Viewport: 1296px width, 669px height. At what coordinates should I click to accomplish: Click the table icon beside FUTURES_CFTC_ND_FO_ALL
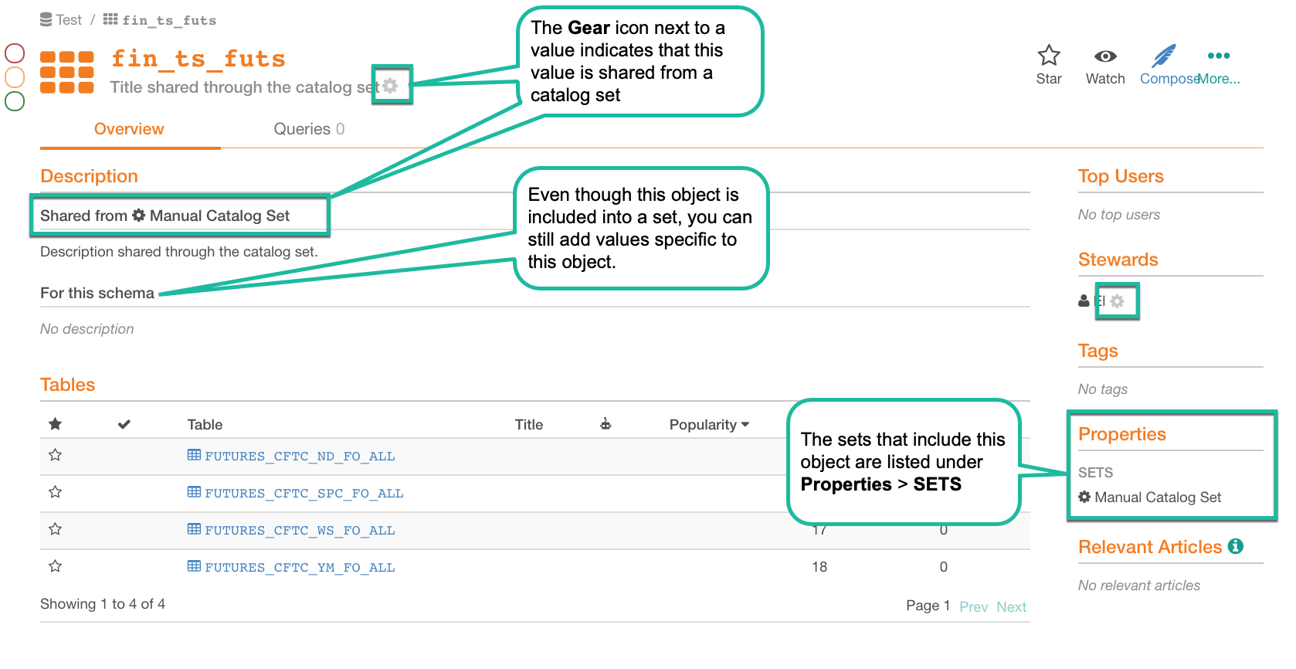tap(194, 455)
